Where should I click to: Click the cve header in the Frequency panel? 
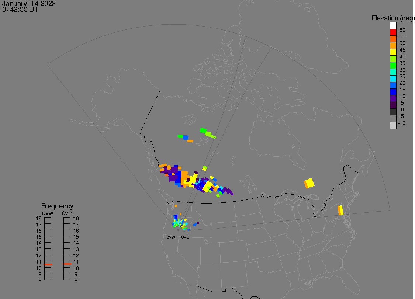click(x=67, y=213)
